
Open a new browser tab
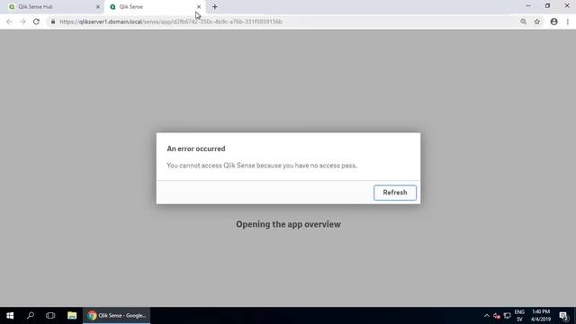(215, 7)
